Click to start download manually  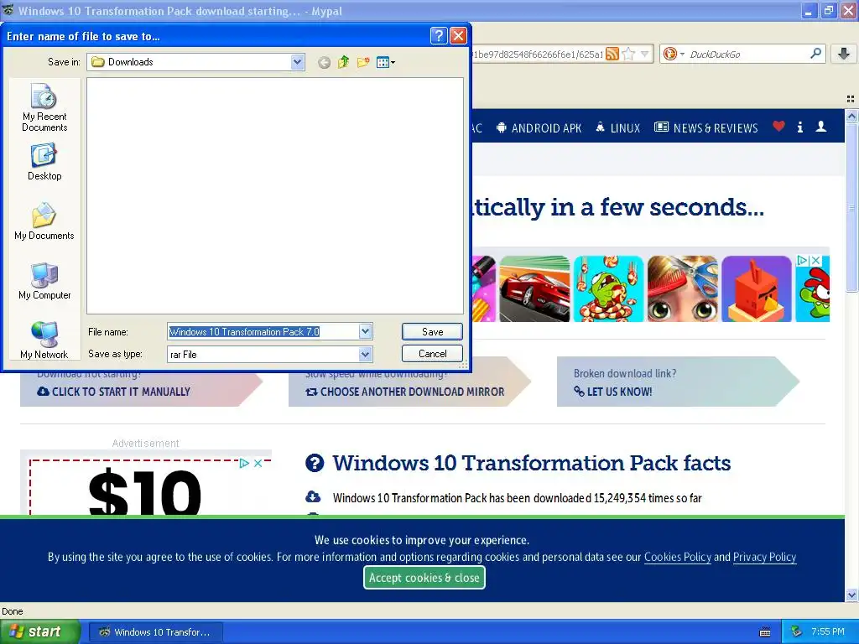coord(114,392)
